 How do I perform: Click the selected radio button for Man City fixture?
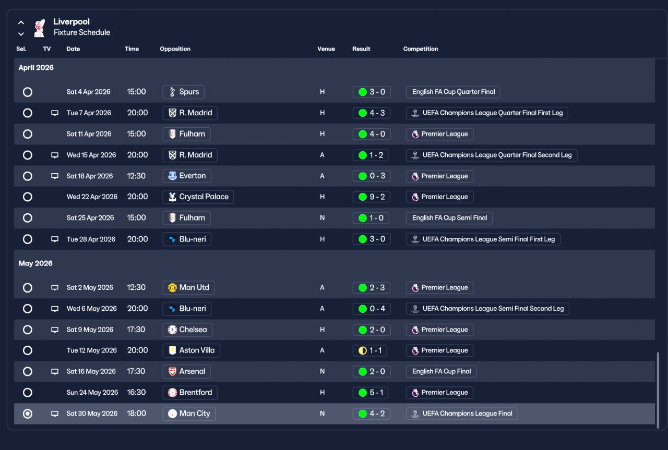pos(28,414)
